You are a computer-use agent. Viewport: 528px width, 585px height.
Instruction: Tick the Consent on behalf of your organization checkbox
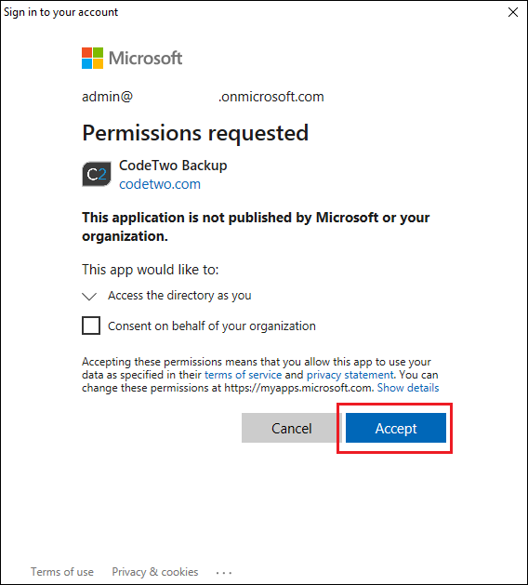coord(91,326)
